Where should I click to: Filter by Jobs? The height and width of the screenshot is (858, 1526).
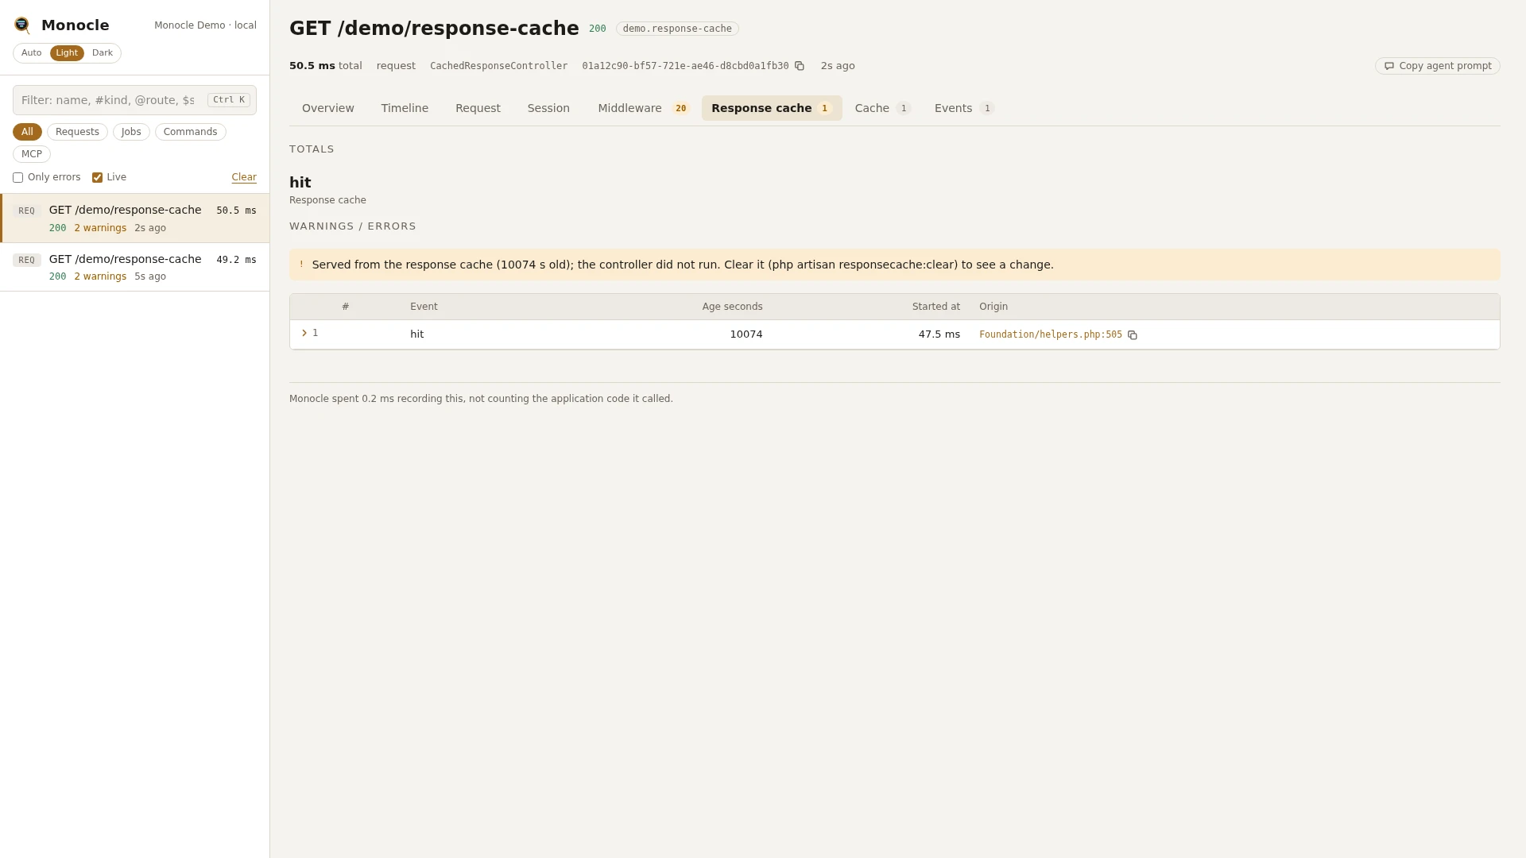coord(131,132)
